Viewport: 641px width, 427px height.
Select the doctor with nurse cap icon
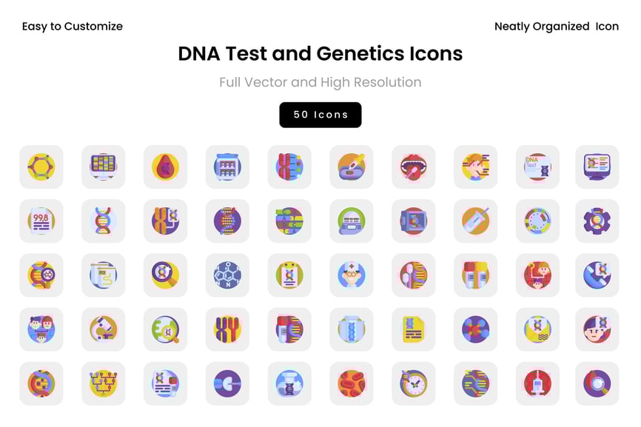(x=352, y=275)
